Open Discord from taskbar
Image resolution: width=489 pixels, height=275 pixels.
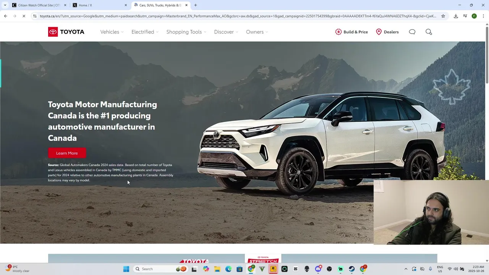[x=318, y=269]
